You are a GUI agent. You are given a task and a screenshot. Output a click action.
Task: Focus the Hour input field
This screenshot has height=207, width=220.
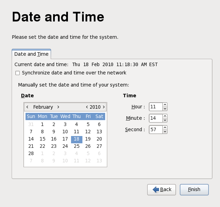pyautogui.click(x=156, y=107)
